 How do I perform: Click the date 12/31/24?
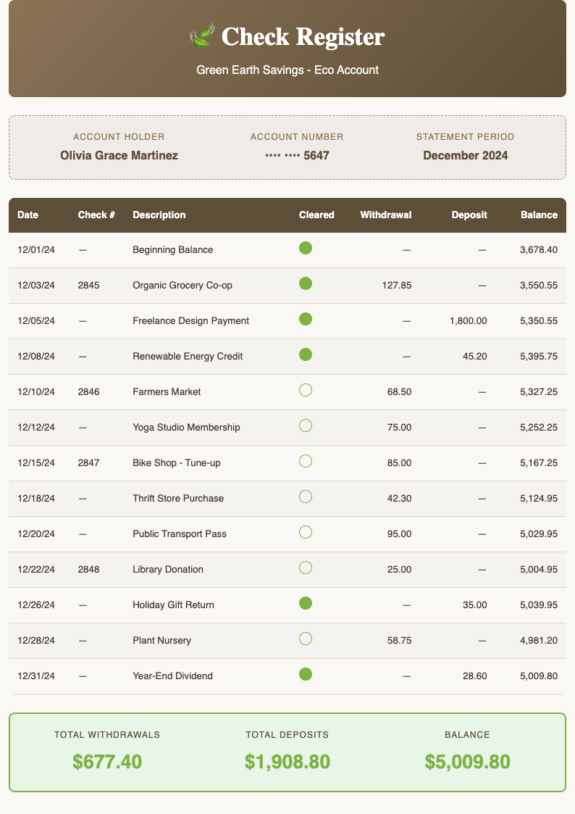click(x=35, y=676)
